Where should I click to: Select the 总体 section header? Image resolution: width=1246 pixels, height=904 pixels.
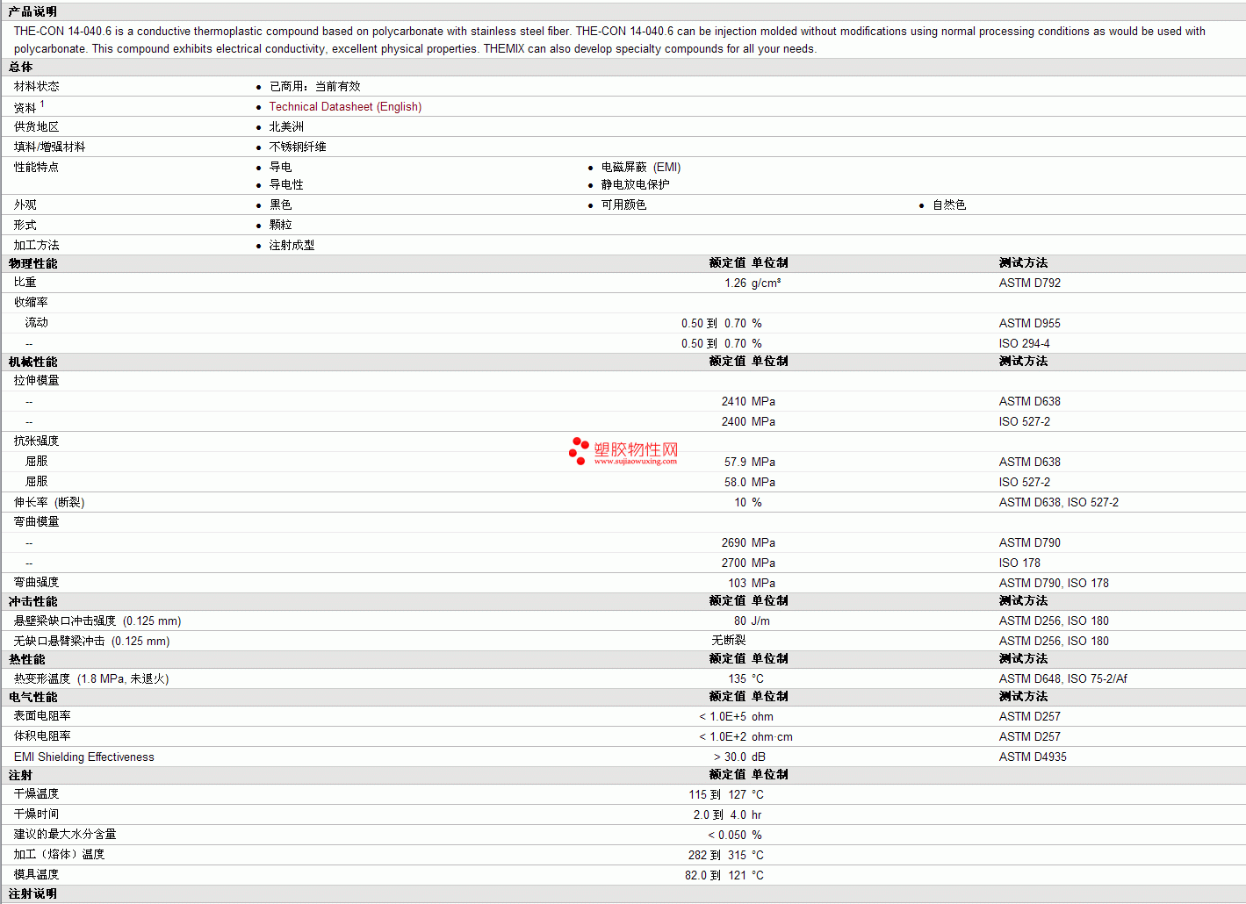click(x=20, y=68)
